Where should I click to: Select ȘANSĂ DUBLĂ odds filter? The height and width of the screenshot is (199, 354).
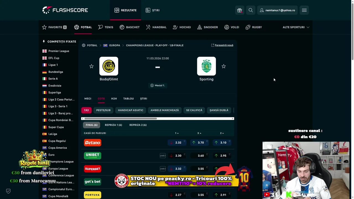(x=219, y=110)
